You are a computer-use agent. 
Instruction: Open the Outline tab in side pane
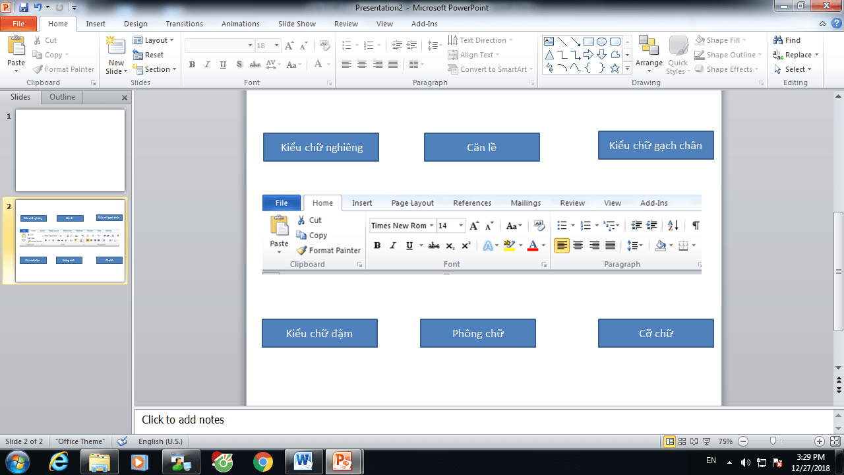(x=63, y=97)
